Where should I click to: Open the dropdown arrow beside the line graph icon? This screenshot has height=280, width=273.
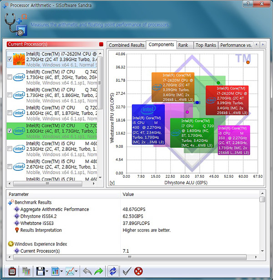pyautogui.click(x=76, y=271)
